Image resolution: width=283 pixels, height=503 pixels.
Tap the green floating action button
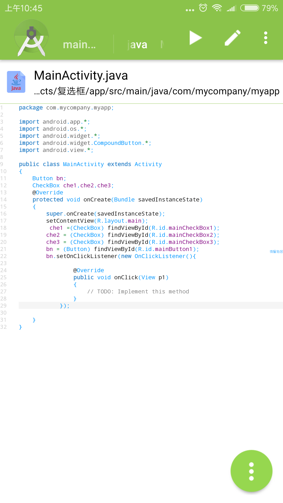[251, 471]
